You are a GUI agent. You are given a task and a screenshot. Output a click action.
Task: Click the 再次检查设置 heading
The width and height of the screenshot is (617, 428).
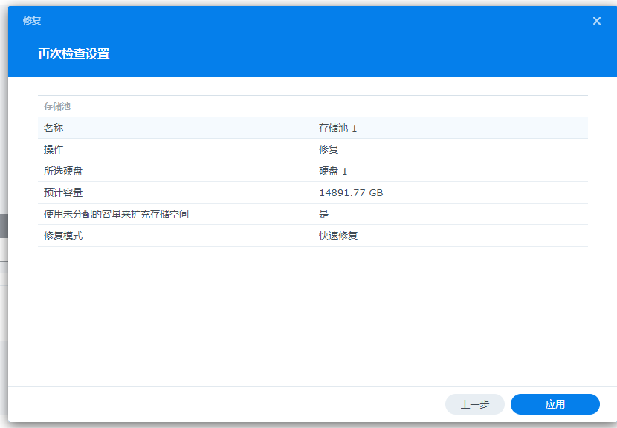point(74,53)
